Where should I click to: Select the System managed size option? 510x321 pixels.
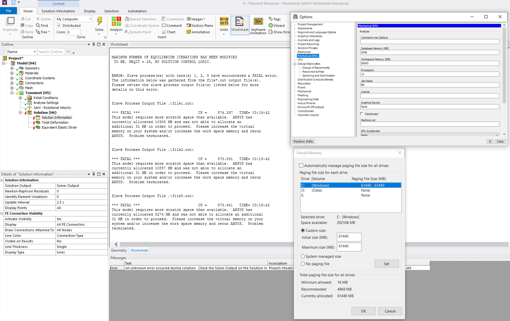click(303, 256)
